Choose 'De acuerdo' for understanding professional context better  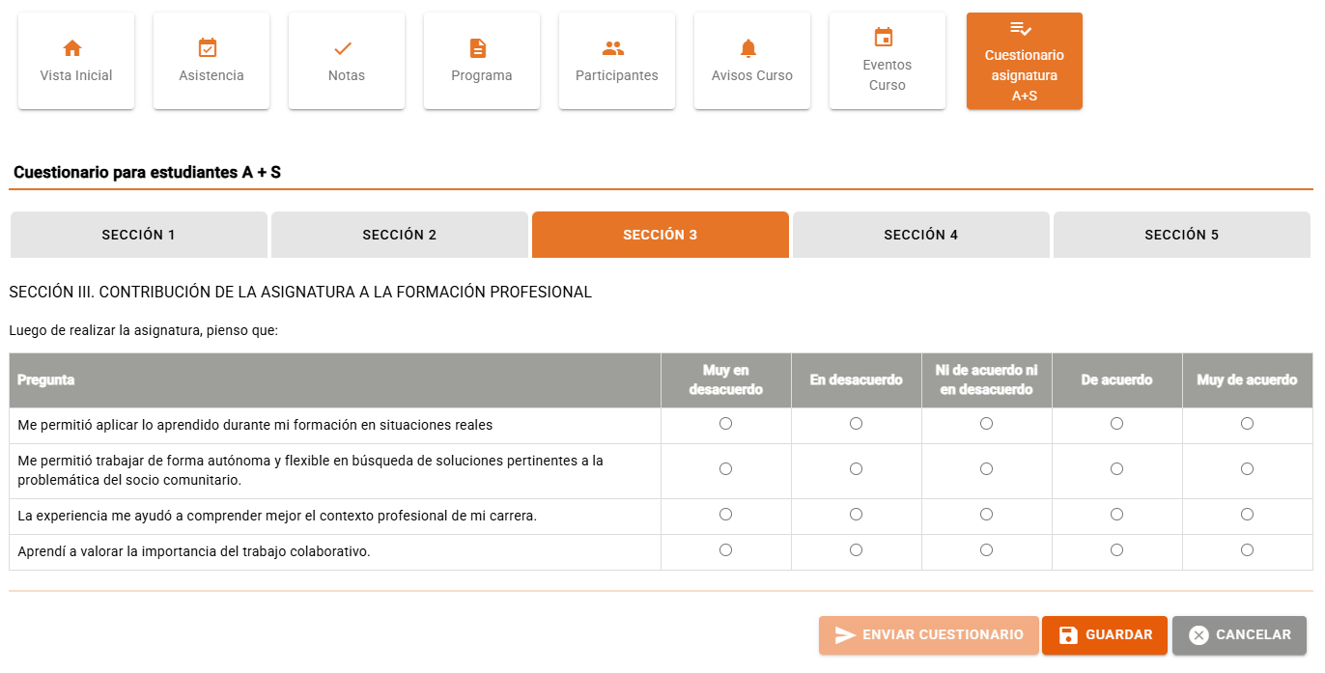point(1116,514)
